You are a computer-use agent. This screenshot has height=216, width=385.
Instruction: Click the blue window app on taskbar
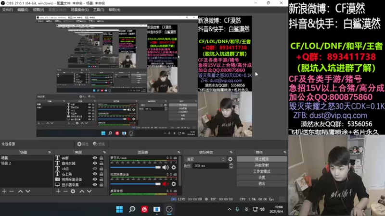tap(157, 209)
